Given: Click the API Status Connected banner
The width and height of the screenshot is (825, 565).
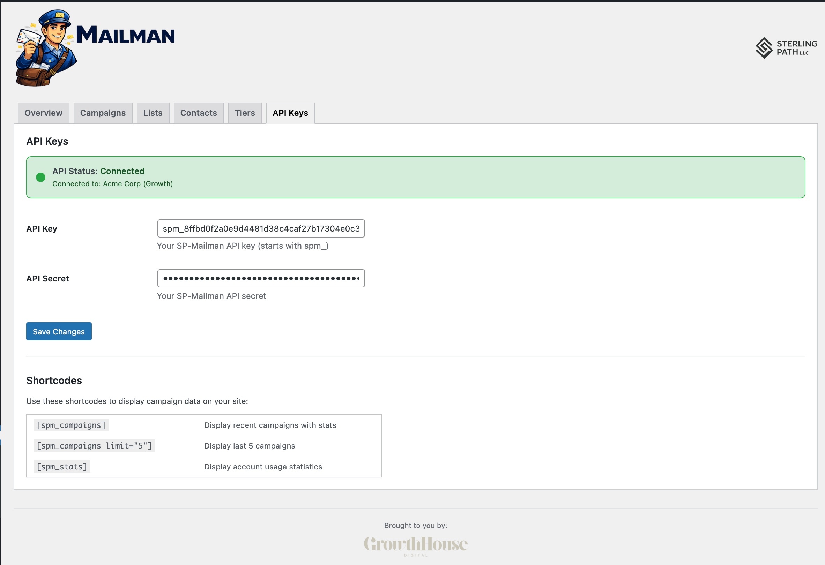Looking at the screenshot, I should 415,177.
